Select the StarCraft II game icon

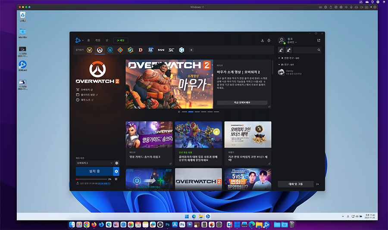151,50
